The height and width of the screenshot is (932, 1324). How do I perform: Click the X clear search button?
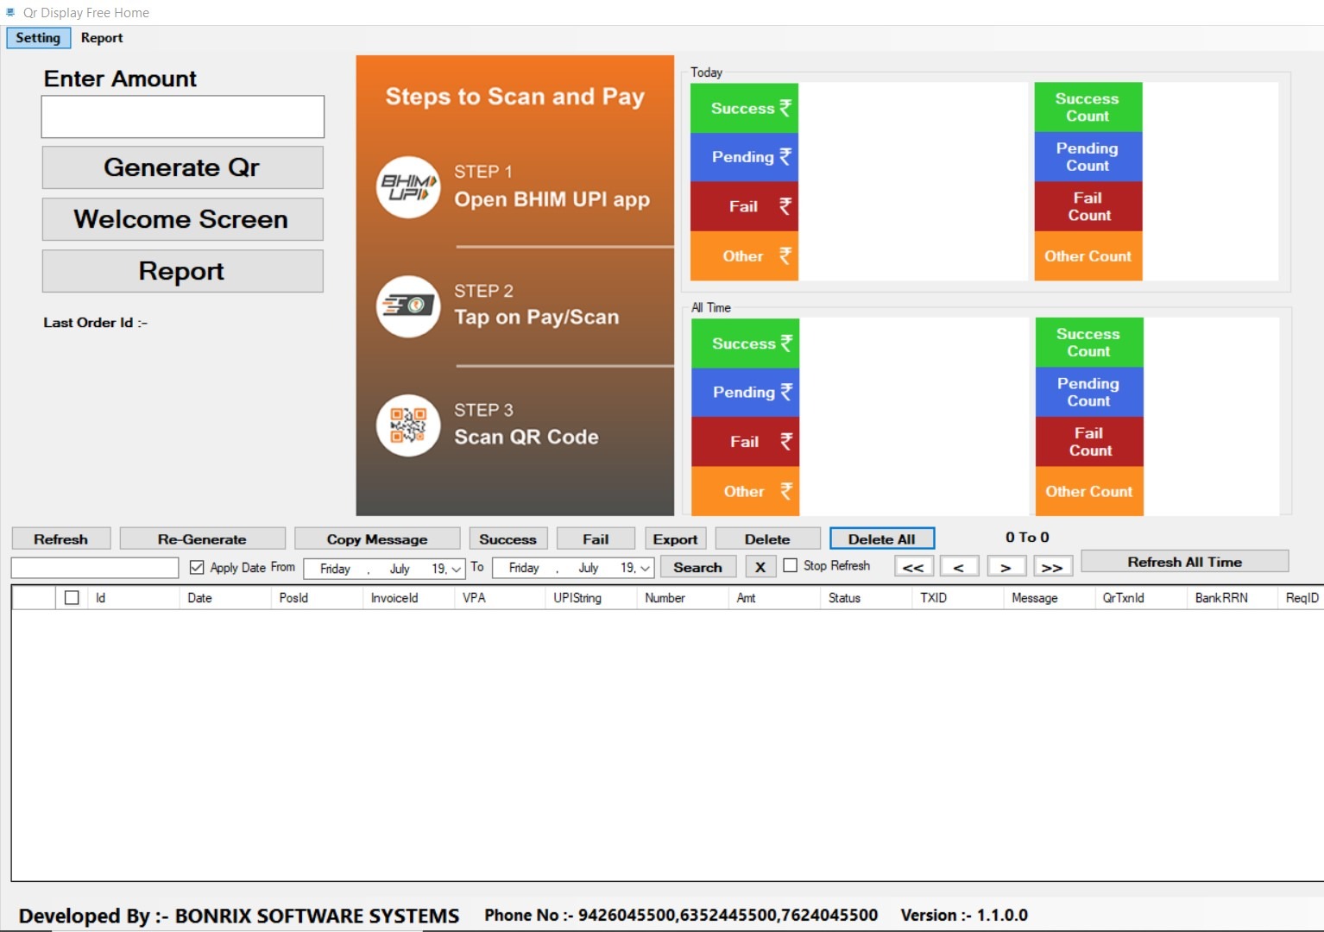760,567
